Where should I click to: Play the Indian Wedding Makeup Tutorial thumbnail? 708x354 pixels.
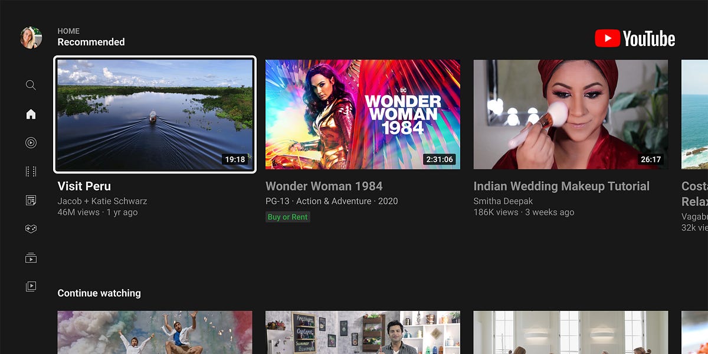(571, 114)
